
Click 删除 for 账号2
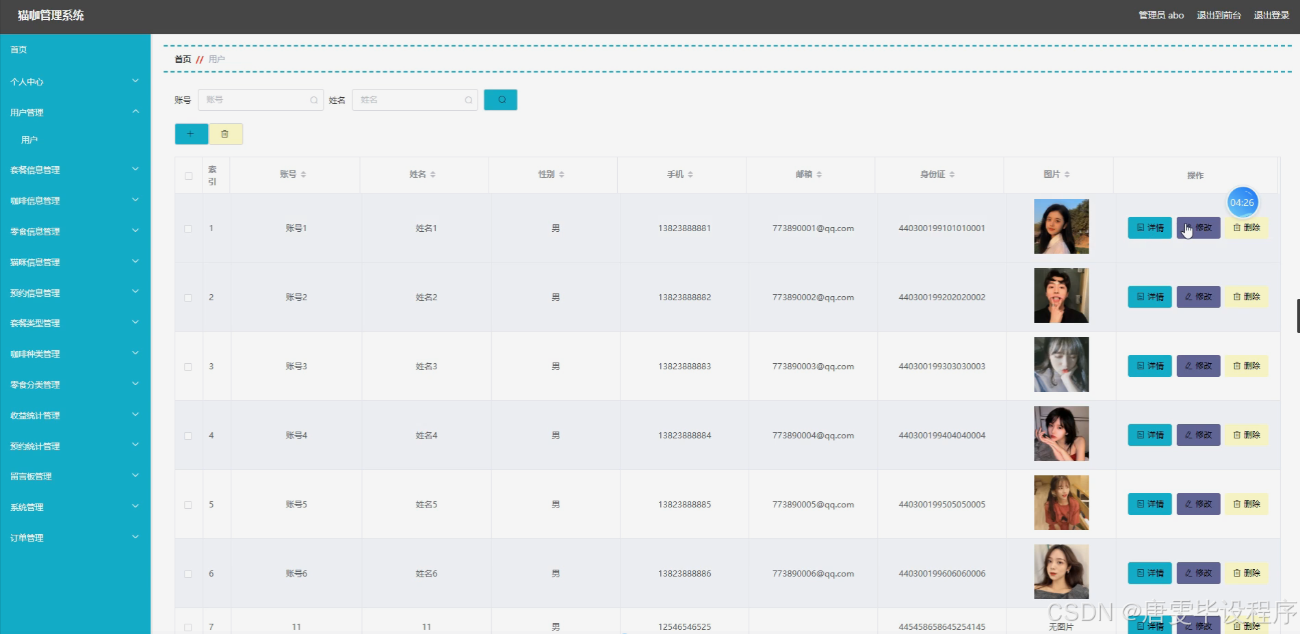pos(1246,297)
